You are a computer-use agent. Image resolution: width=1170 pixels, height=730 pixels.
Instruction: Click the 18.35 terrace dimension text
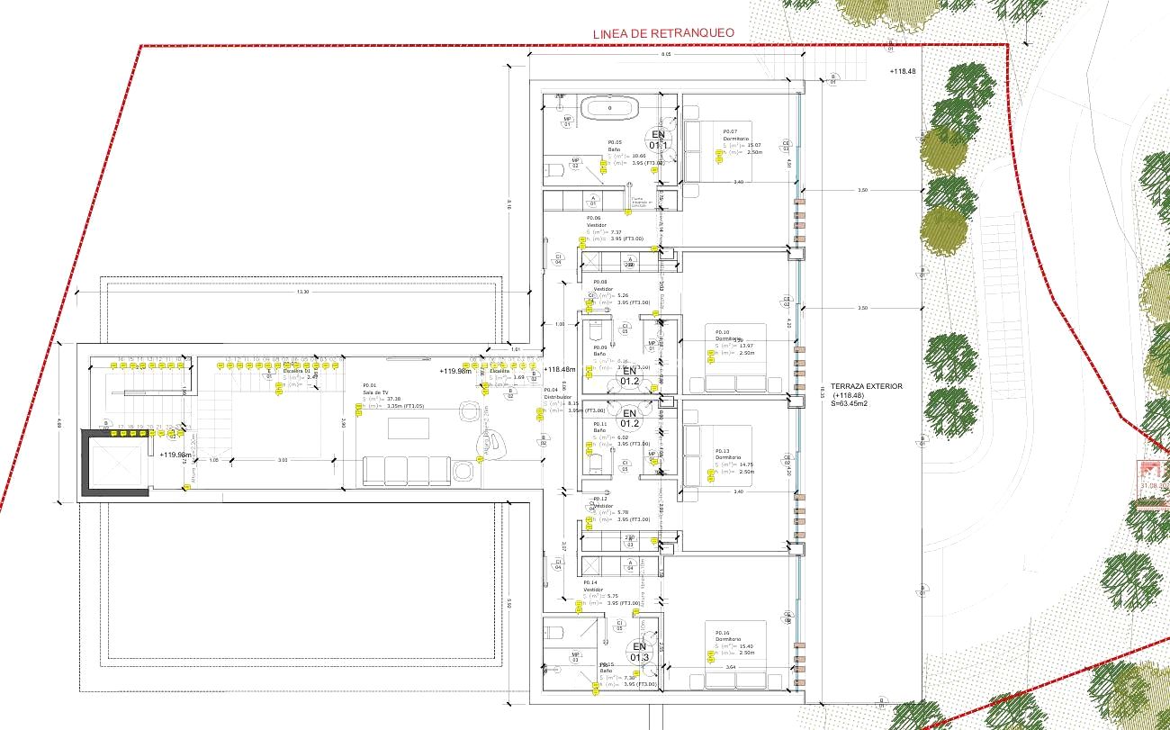pos(822,391)
